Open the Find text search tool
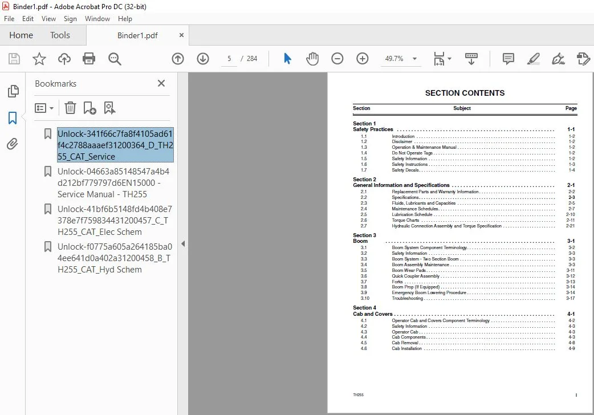This screenshot has height=415, width=594. click(x=115, y=59)
